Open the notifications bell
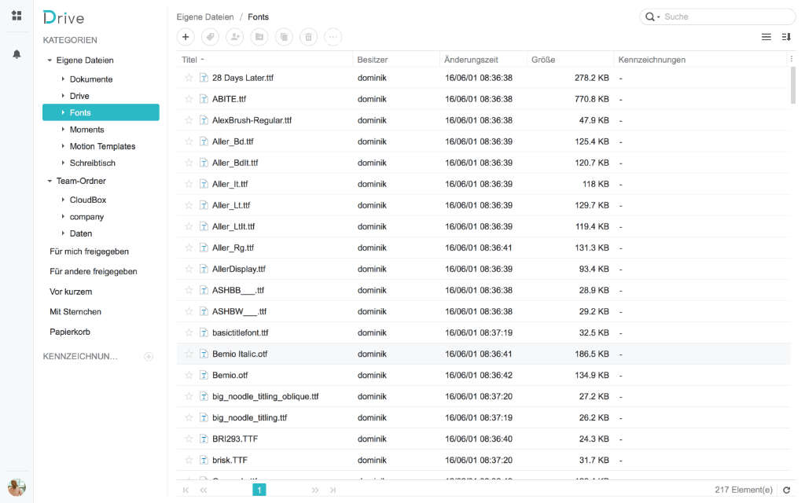 [x=17, y=54]
